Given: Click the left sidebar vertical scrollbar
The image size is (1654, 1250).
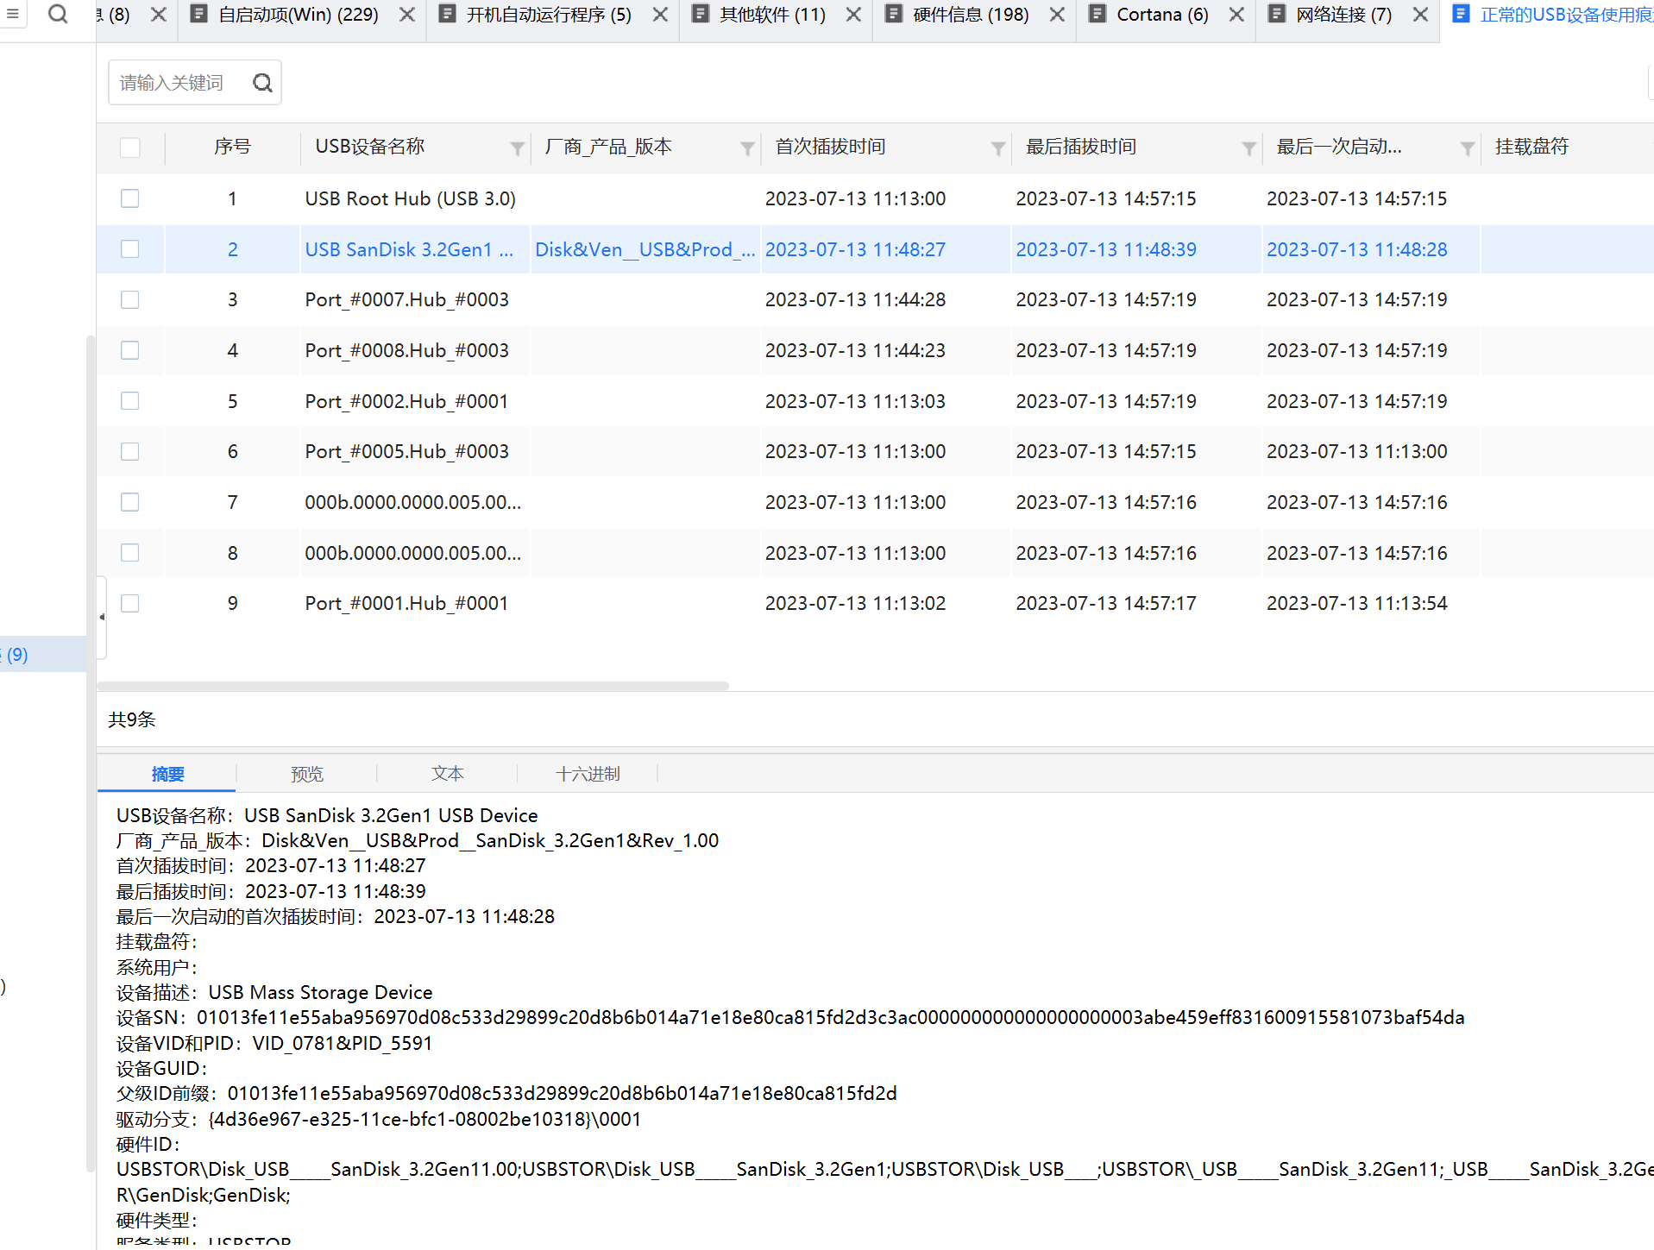Looking at the screenshot, I should pos(91,754).
